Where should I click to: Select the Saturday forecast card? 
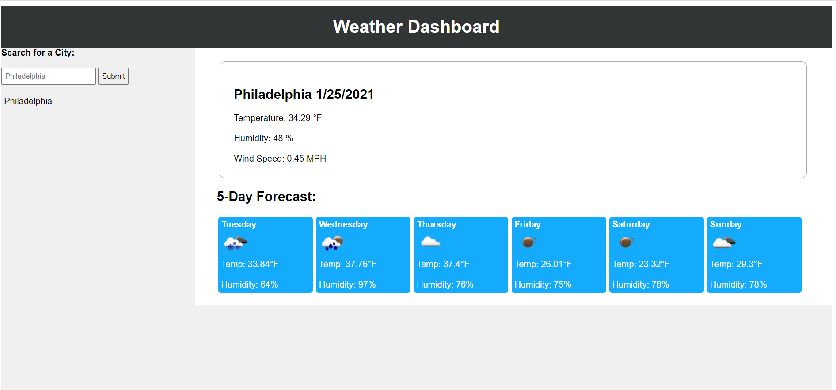[x=656, y=255]
